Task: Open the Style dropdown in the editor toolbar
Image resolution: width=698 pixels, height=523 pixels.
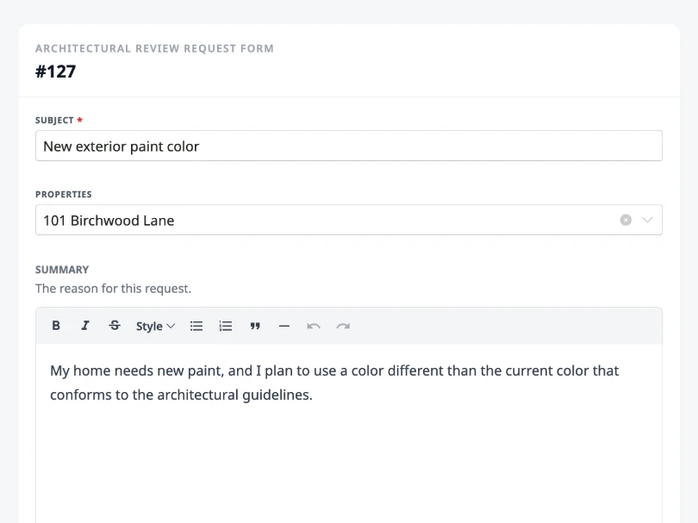Action: pyautogui.click(x=154, y=326)
